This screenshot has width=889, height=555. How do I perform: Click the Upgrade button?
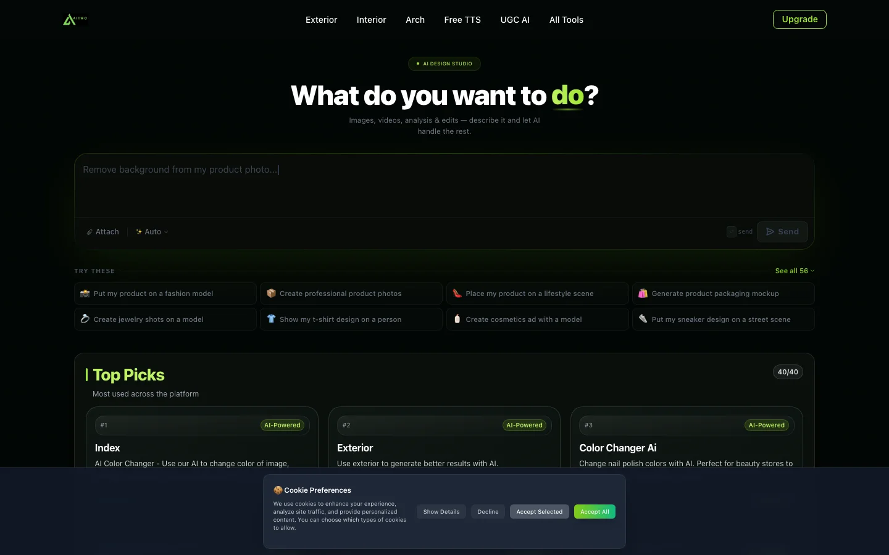click(x=799, y=19)
